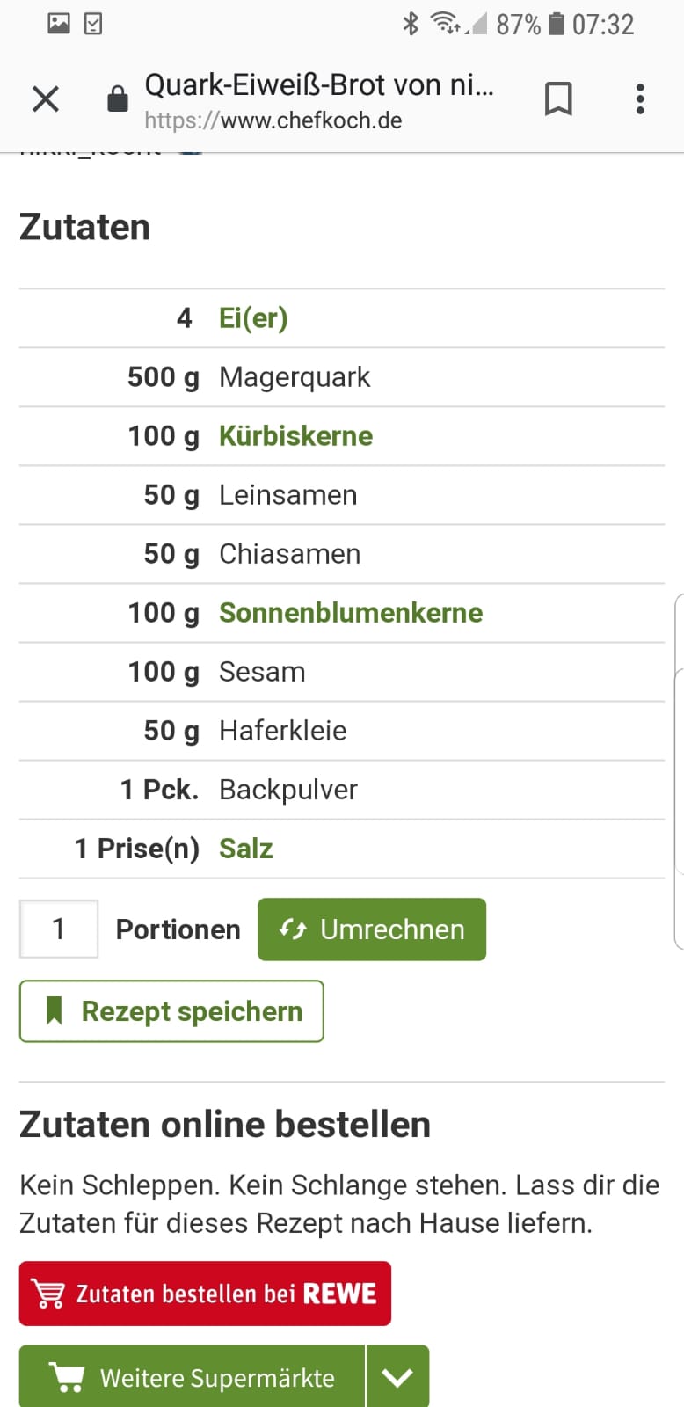Click the Portionen number input field
684x1407 pixels.
[x=59, y=929]
